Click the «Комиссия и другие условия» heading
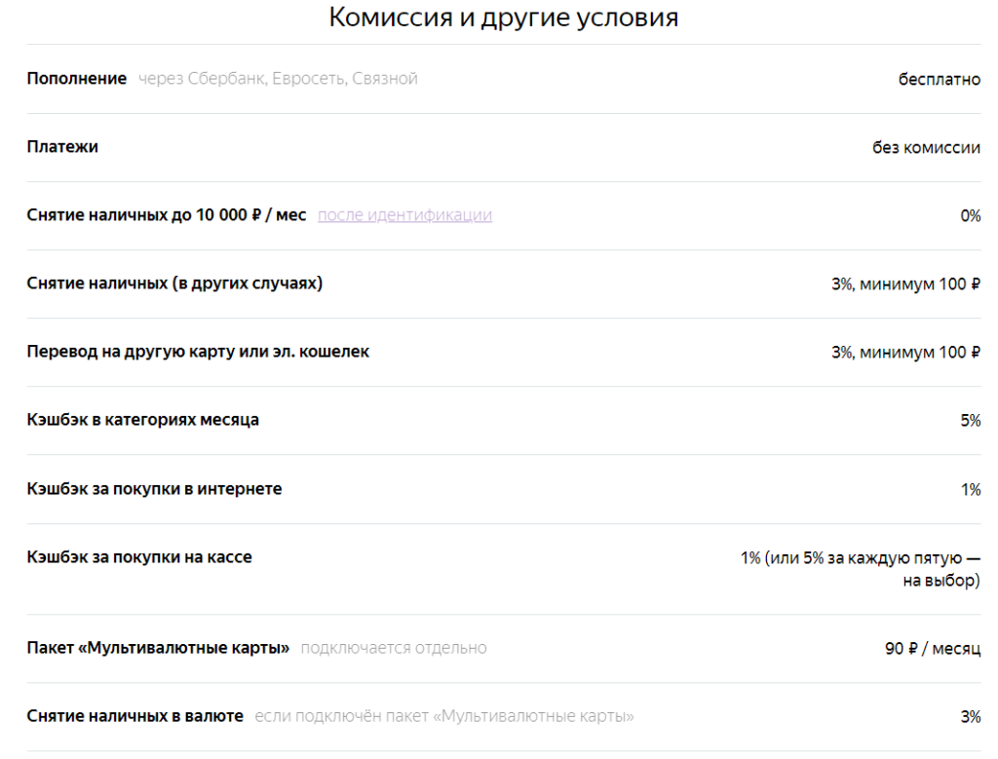Viewport: 998px width, 759px height. coord(503,18)
